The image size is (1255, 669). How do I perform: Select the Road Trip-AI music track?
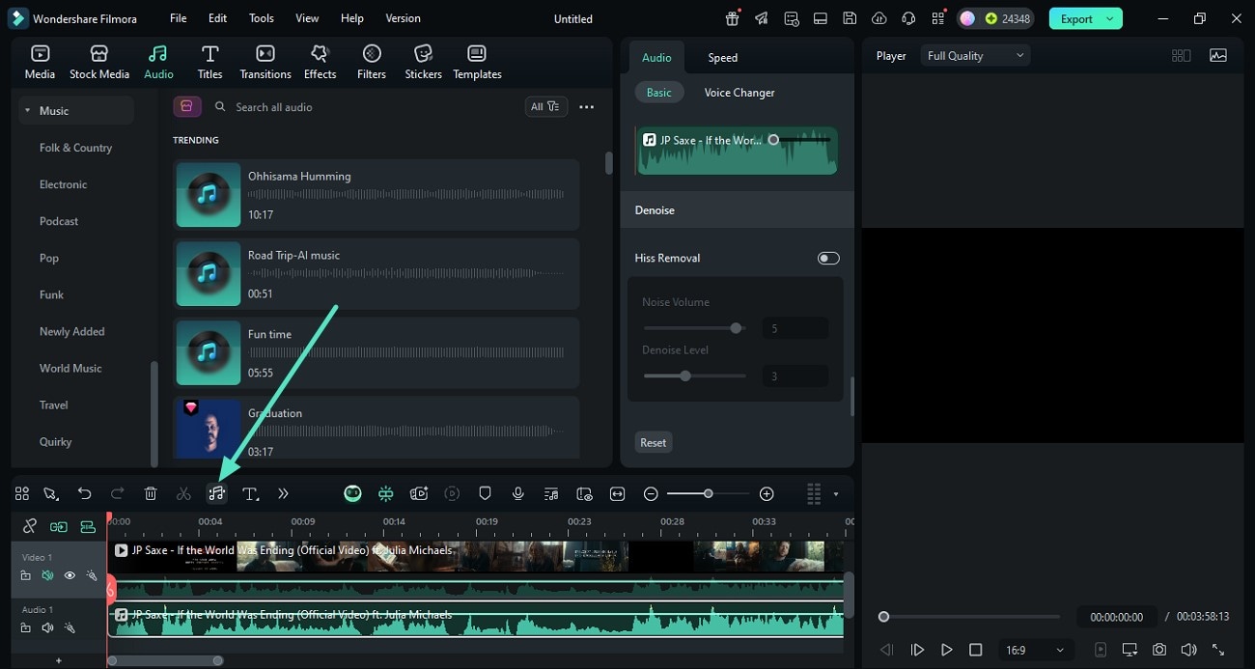tap(376, 273)
